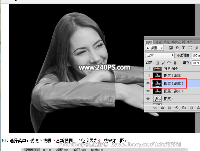Switch to the 图层 tab
The image size is (200, 151).
pyautogui.click(x=149, y=42)
